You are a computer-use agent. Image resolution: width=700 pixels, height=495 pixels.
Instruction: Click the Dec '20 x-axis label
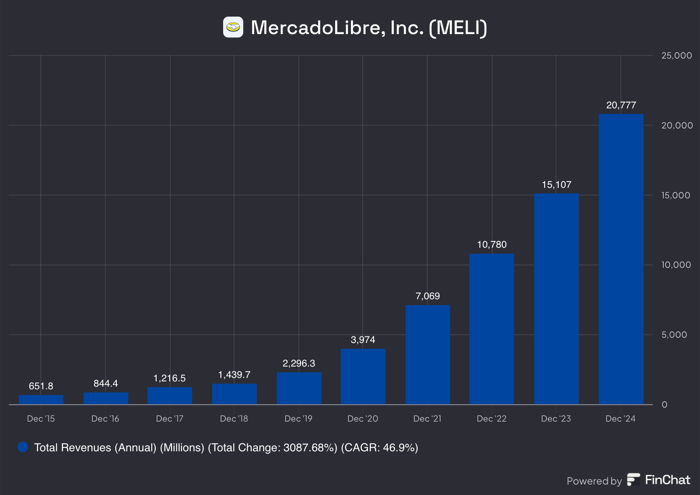click(x=363, y=419)
